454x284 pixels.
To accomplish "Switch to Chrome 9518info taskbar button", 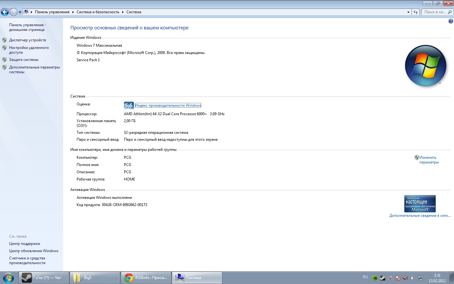I will click(x=146, y=278).
